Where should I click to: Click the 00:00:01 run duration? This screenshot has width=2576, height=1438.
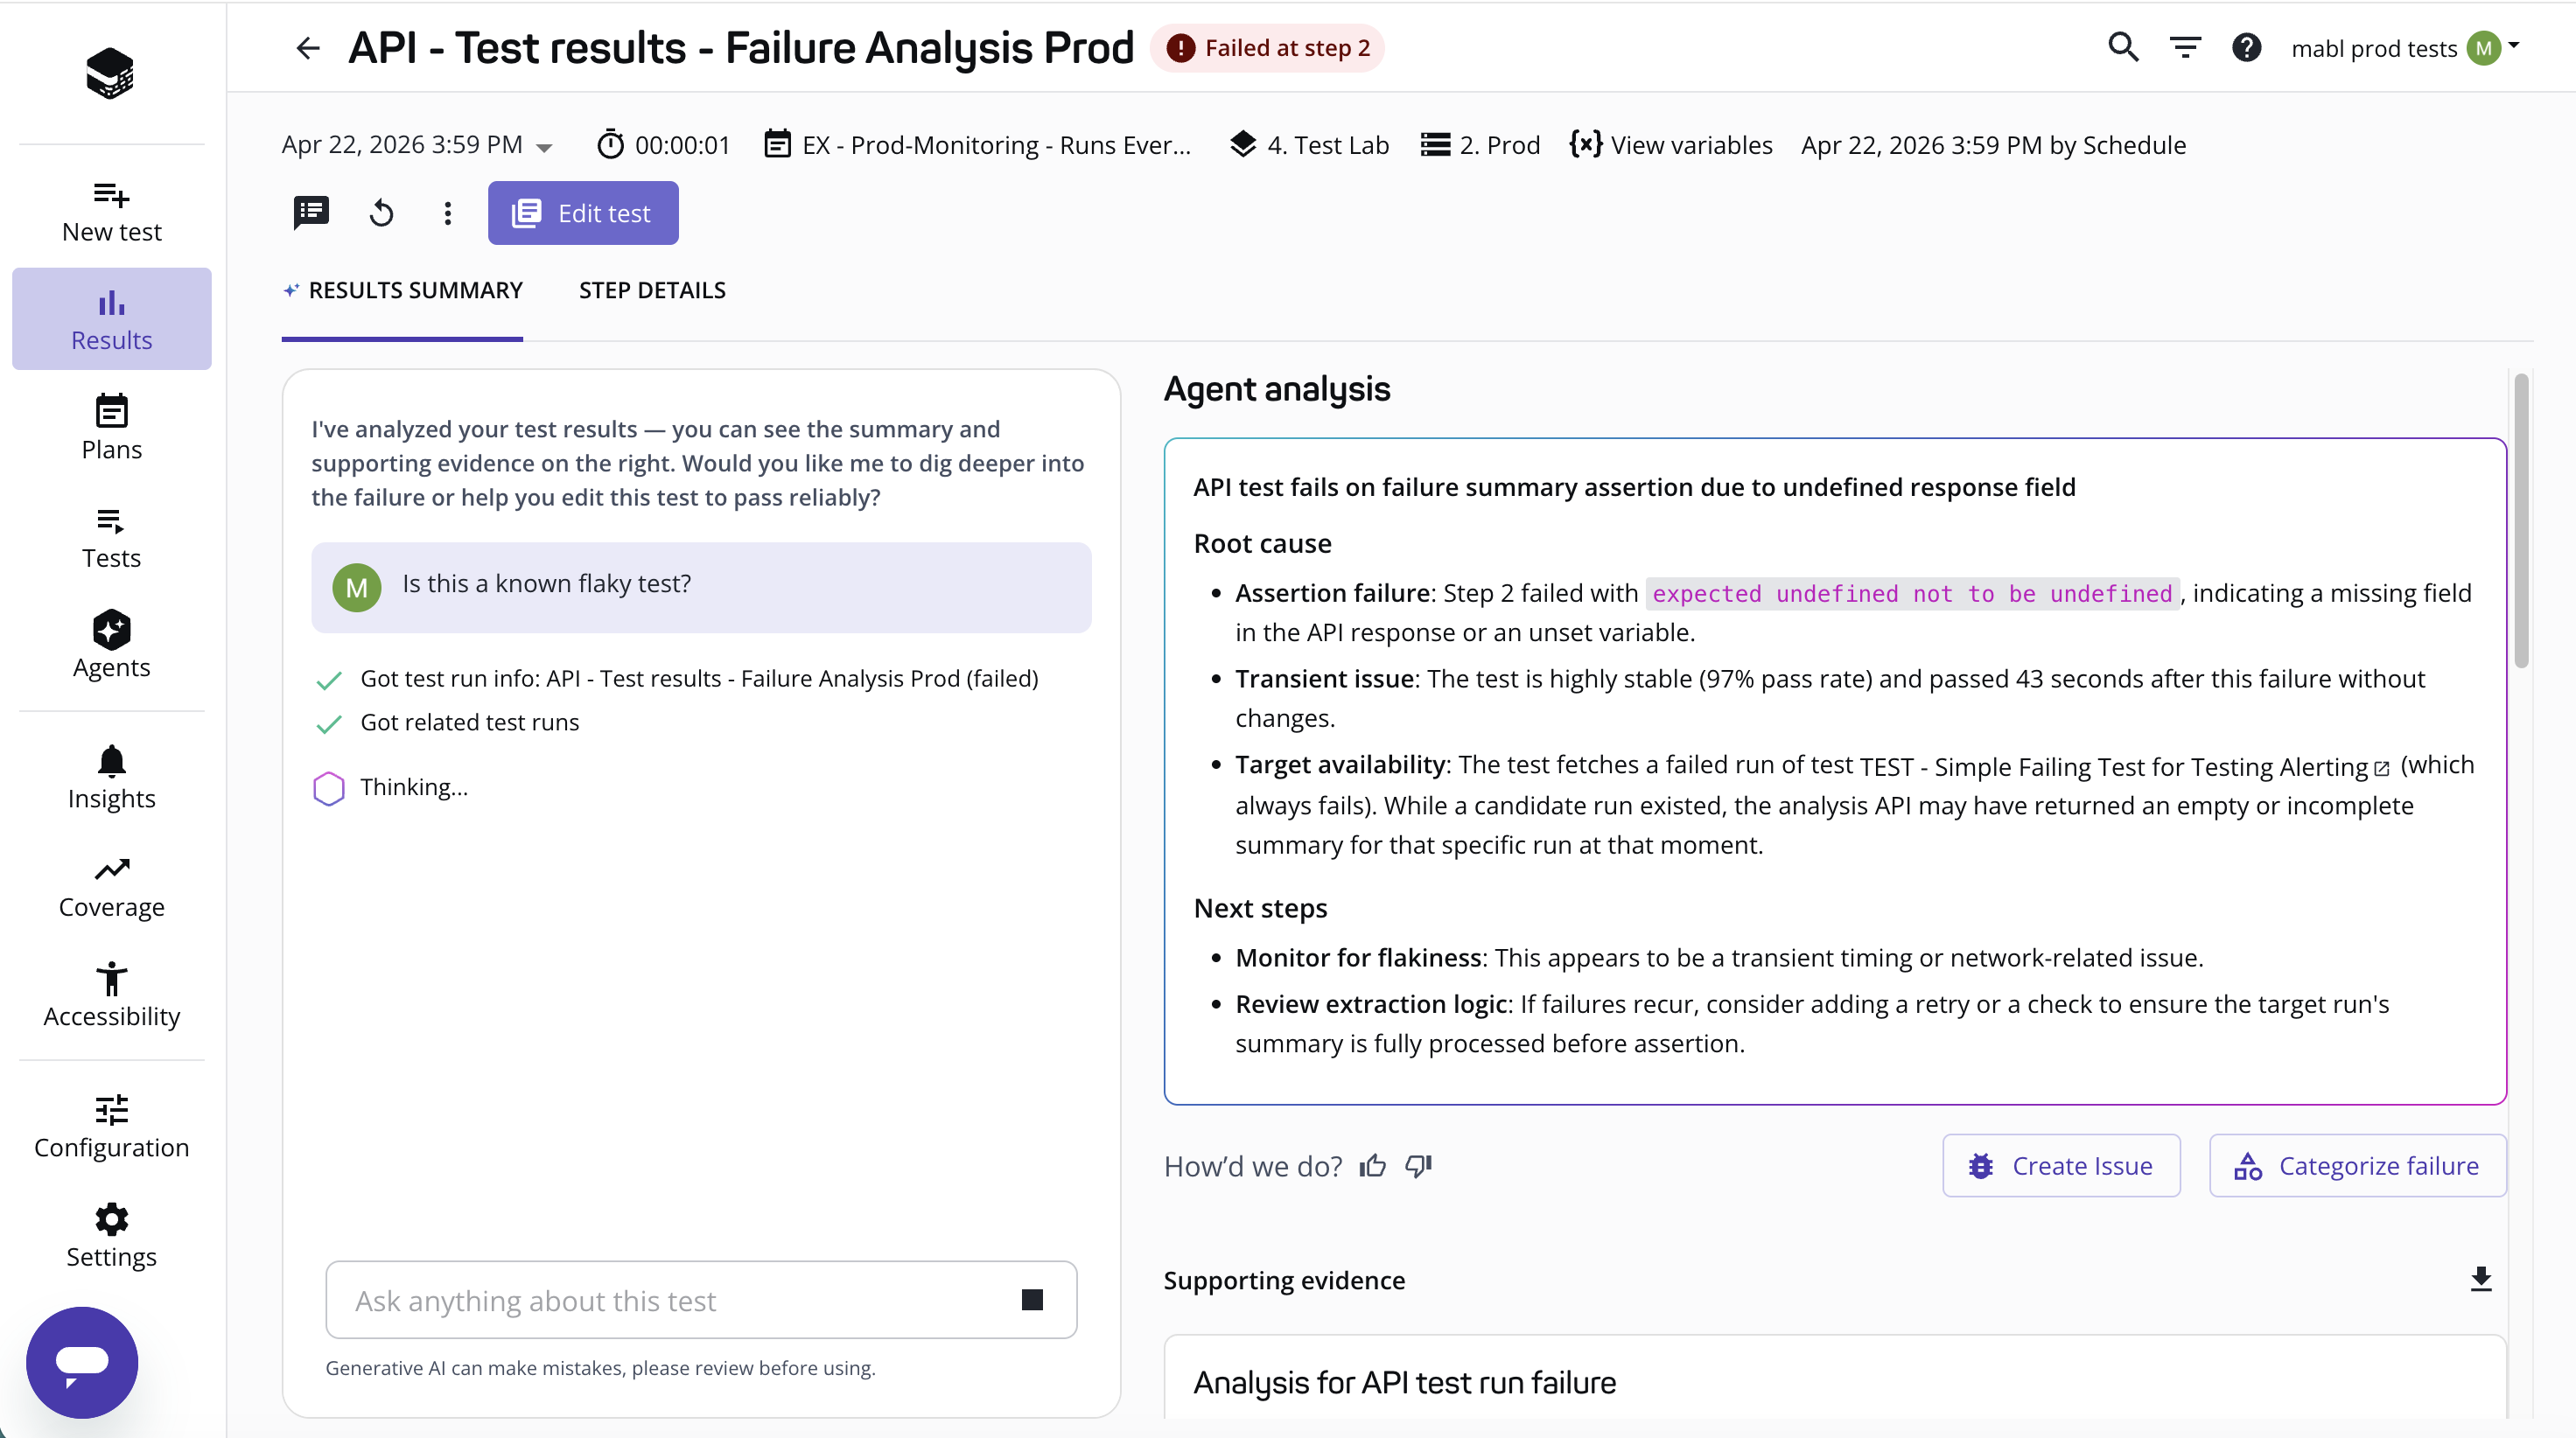(664, 146)
